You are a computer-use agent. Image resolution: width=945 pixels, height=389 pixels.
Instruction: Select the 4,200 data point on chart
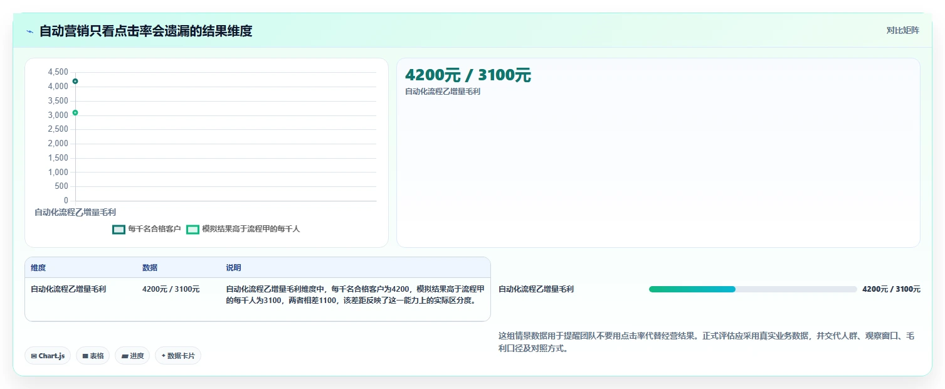(x=75, y=81)
